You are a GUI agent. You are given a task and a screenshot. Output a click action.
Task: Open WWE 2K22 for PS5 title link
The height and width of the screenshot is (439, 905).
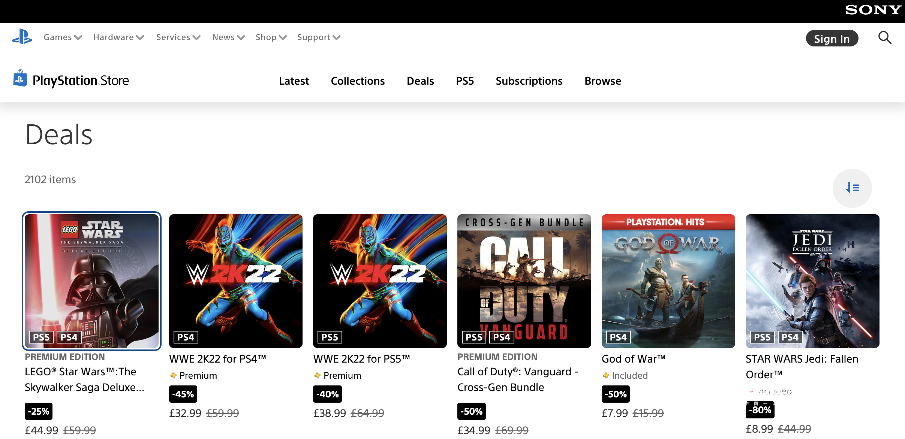(361, 359)
